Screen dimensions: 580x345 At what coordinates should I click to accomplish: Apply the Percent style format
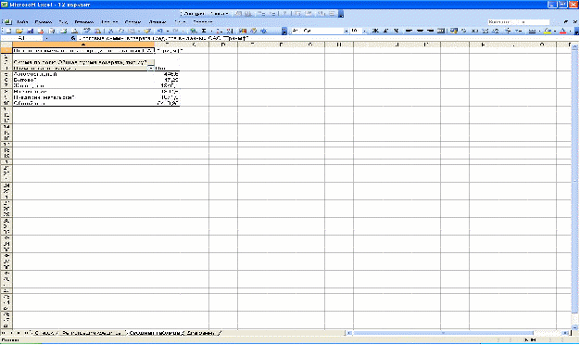click(464, 32)
